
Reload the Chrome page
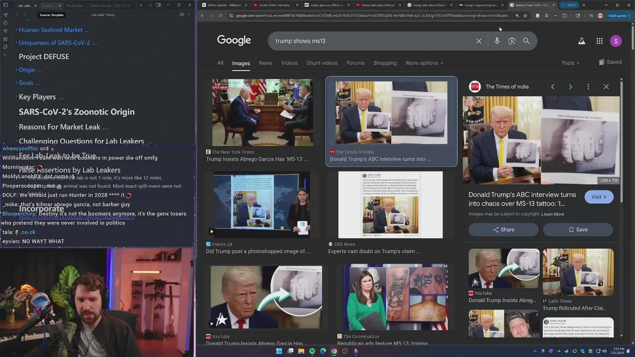pos(221,15)
